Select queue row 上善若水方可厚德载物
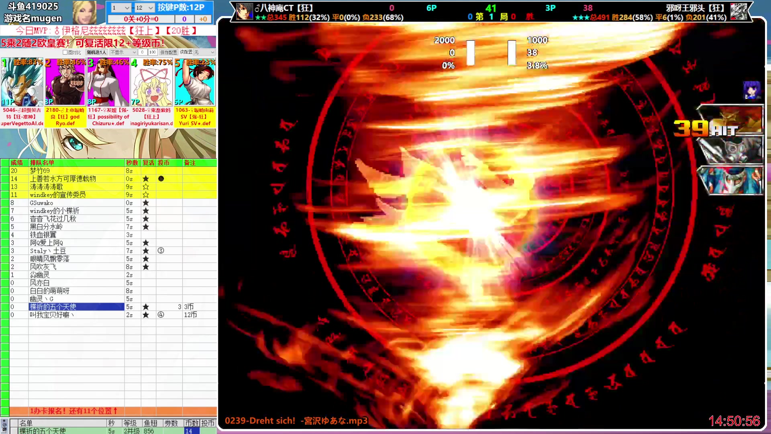The width and height of the screenshot is (771, 434). click(108, 179)
